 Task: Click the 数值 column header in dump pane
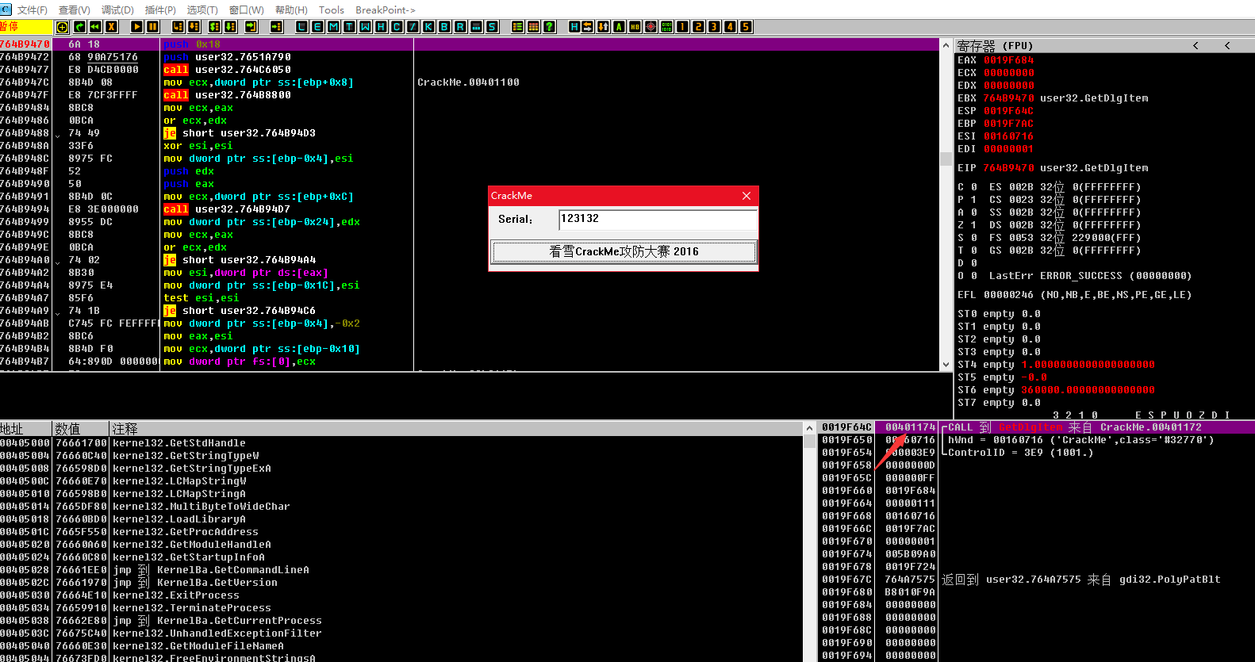(x=80, y=429)
